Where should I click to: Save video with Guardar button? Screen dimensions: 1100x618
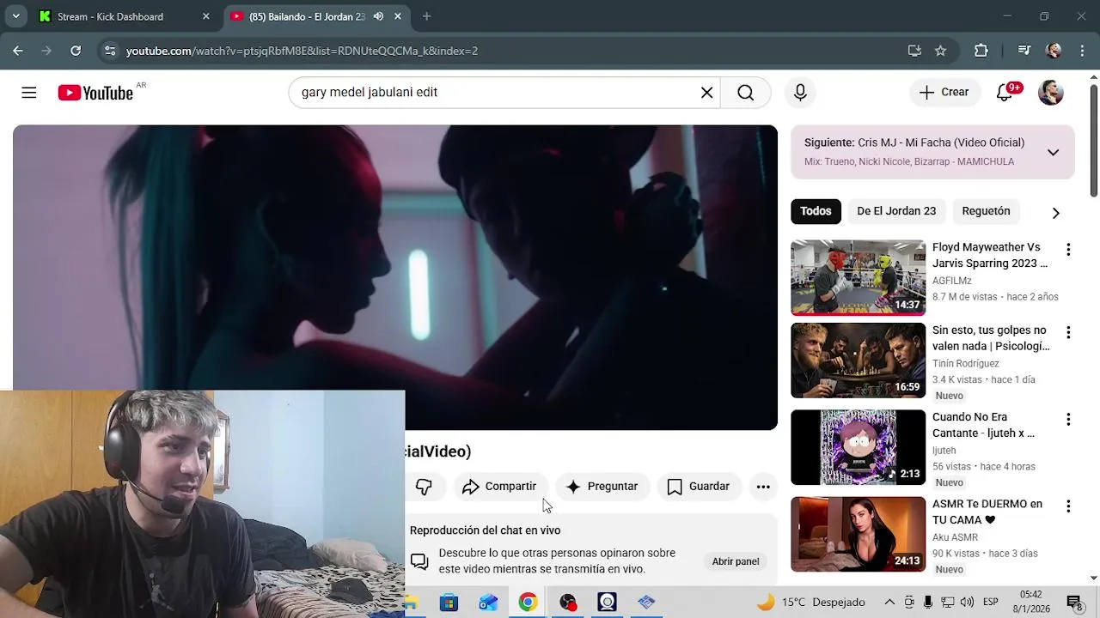[x=699, y=487]
